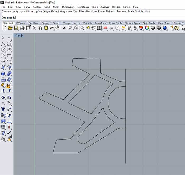
Task: Click the Array tool icon
Action: click(x=3, y=127)
